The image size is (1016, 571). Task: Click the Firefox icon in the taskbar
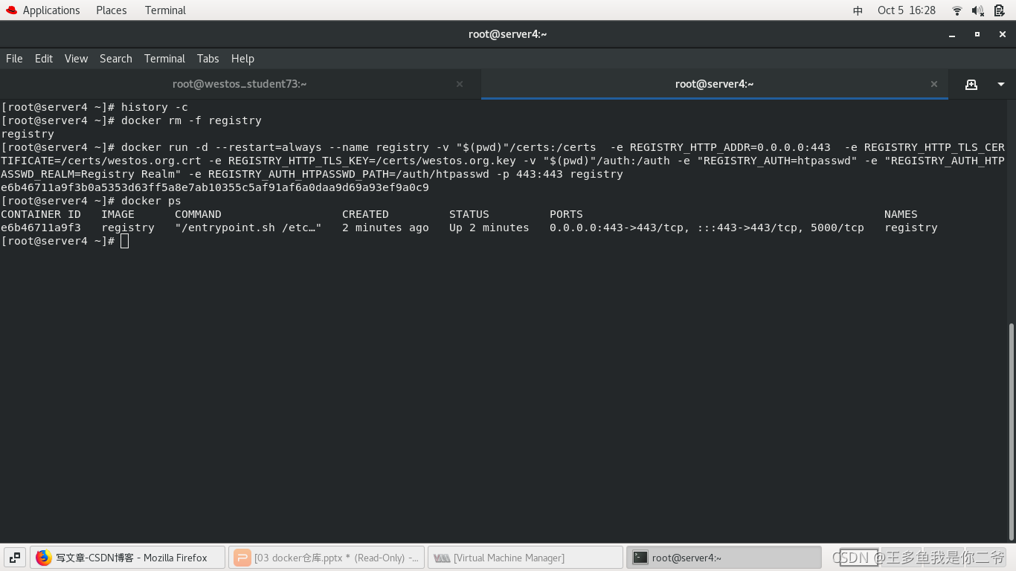pos(44,558)
